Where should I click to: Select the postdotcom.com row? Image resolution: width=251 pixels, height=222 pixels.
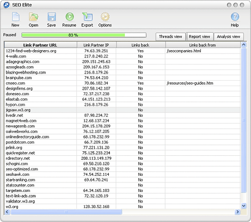122,142
